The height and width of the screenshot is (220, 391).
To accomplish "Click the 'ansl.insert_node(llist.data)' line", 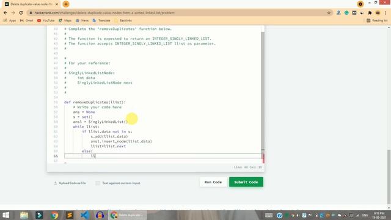I will pyautogui.click(x=121, y=141).
